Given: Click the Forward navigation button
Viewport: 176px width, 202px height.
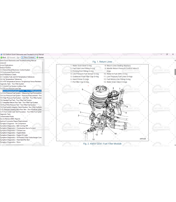Looking at the screenshot, I should tap(11, 57).
